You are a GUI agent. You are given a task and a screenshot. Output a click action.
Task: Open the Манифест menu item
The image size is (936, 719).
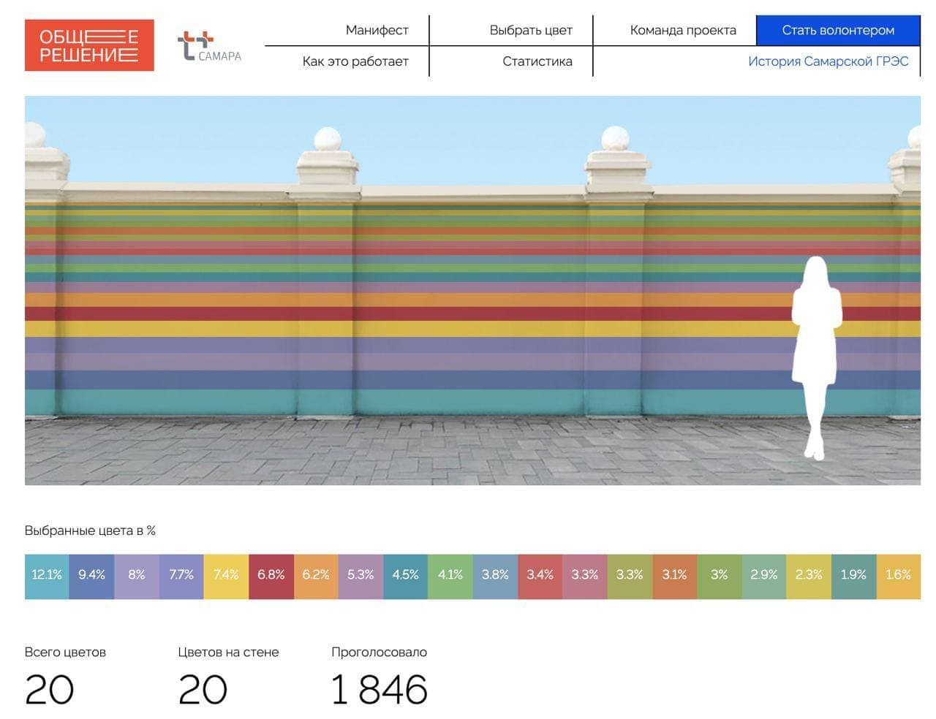377,31
